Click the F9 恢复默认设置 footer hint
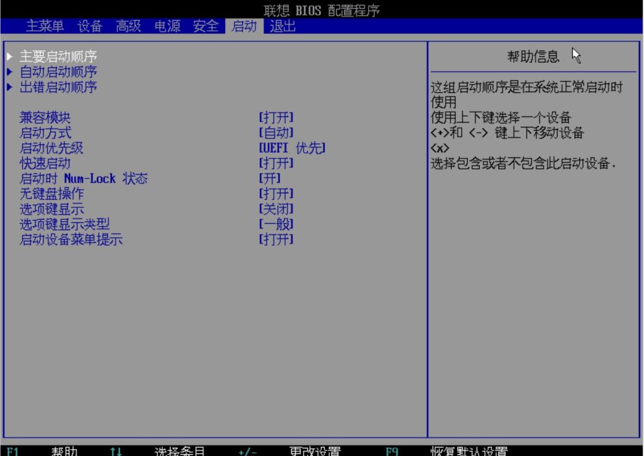Image resolution: width=644 pixels, height=456 pixels. (x=447, y=451)
